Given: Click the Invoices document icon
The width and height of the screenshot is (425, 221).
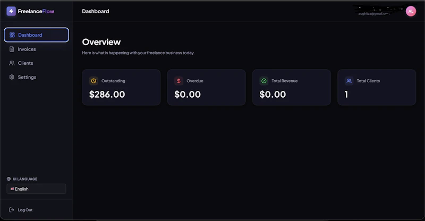Looking at the screenshot, I should click(x=12, y=49).
